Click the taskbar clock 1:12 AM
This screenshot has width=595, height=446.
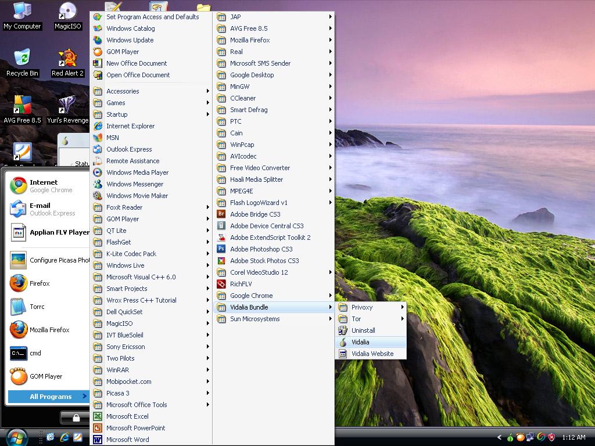(x=574, y=437)
